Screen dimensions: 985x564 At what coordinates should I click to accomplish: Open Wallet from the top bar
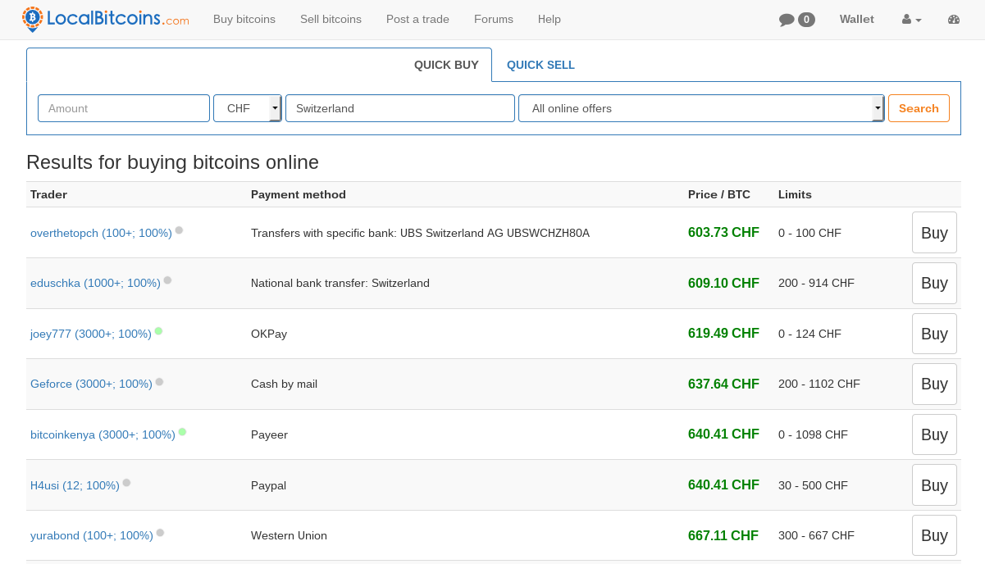point(856,19)
